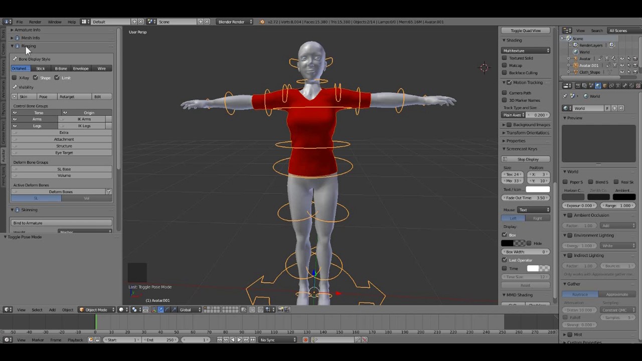Open the 3D View editor type selector
This screenshot has height=361, width=642.
tap(8, 309)
